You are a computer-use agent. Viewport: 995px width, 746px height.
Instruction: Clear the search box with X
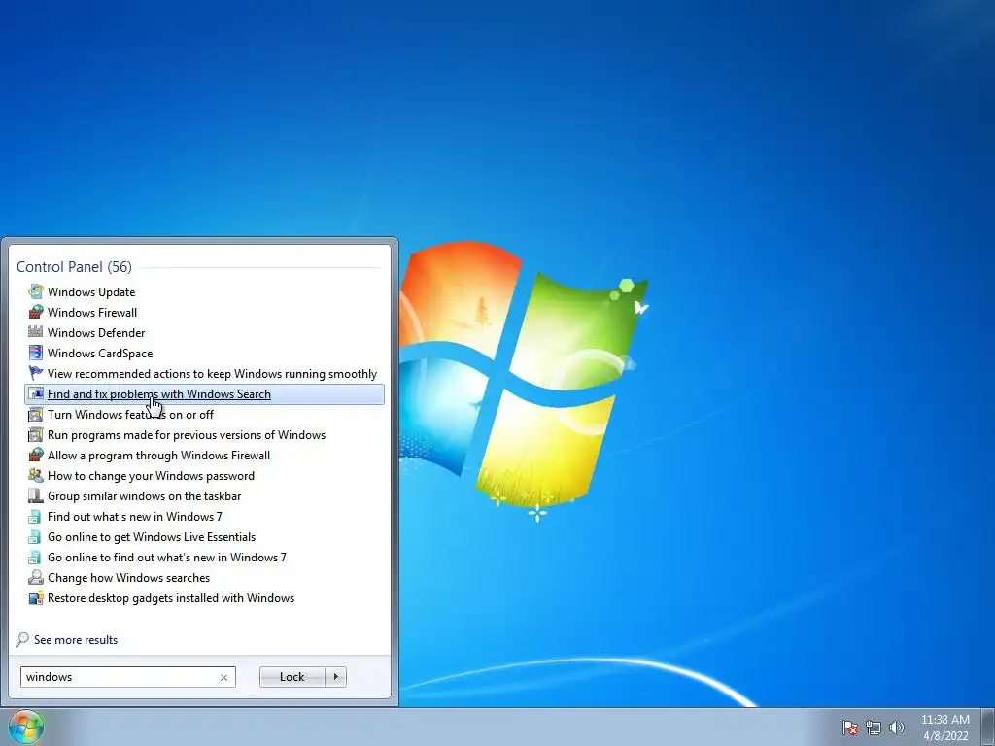coord(223,677)
